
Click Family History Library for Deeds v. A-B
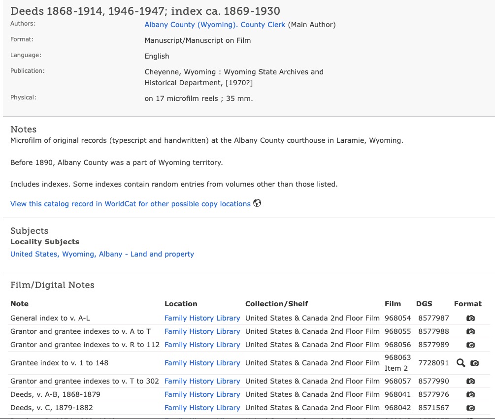pos(202,395)
